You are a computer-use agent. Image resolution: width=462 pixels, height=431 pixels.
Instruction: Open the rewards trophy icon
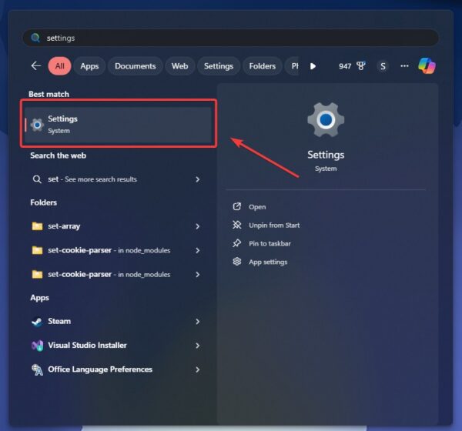point(361,65)
